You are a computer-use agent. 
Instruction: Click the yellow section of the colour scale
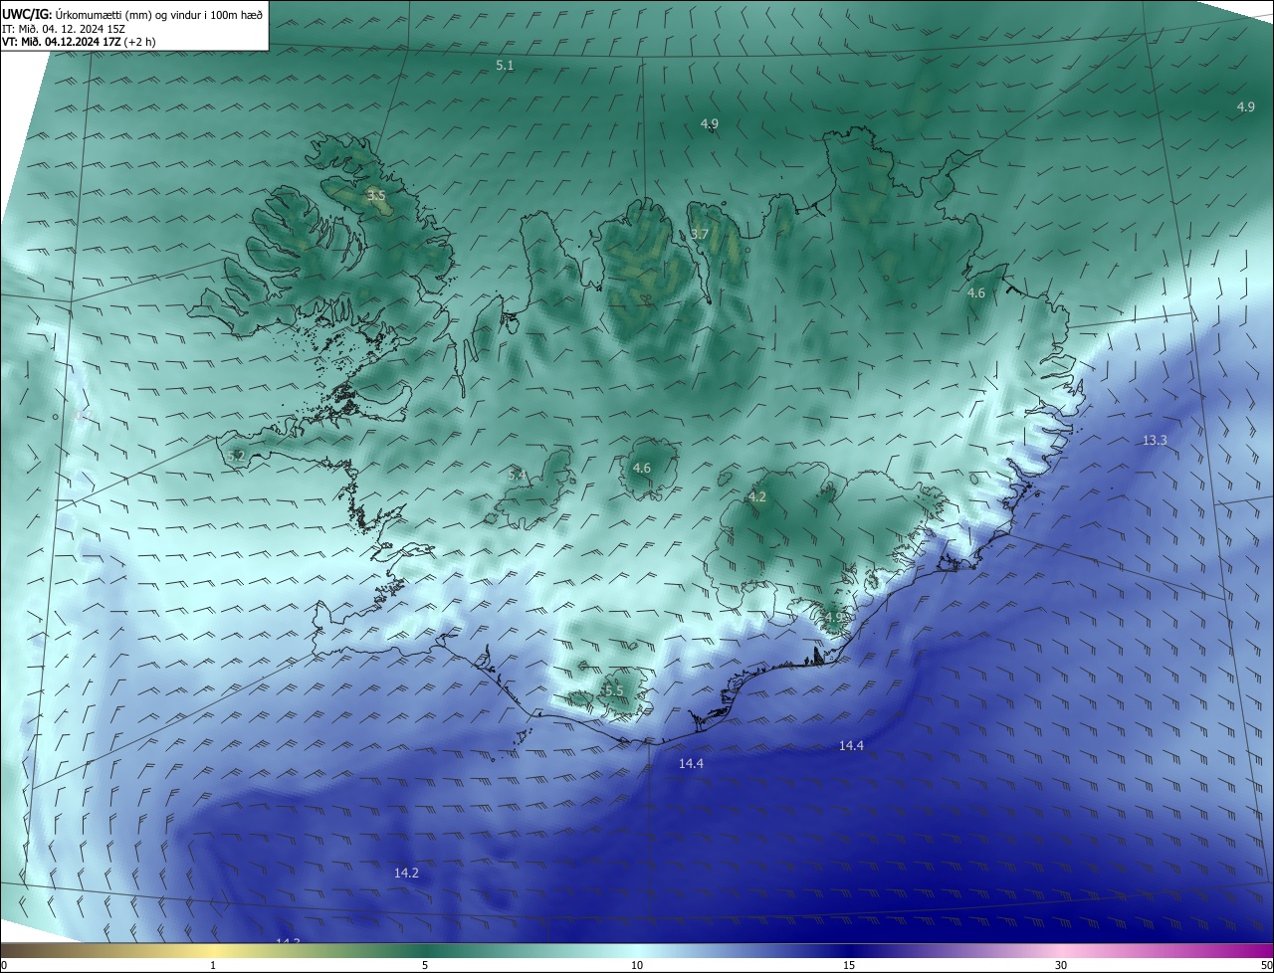click(x=213, y=950)
